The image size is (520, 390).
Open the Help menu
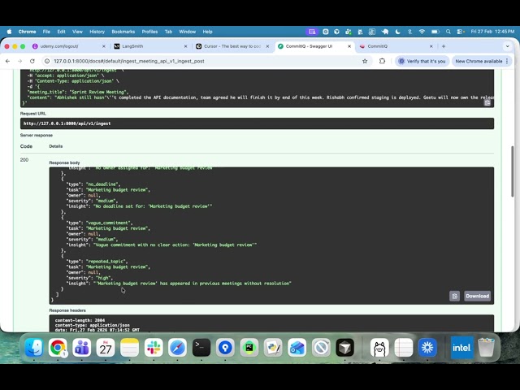click(x=208, y=32)
